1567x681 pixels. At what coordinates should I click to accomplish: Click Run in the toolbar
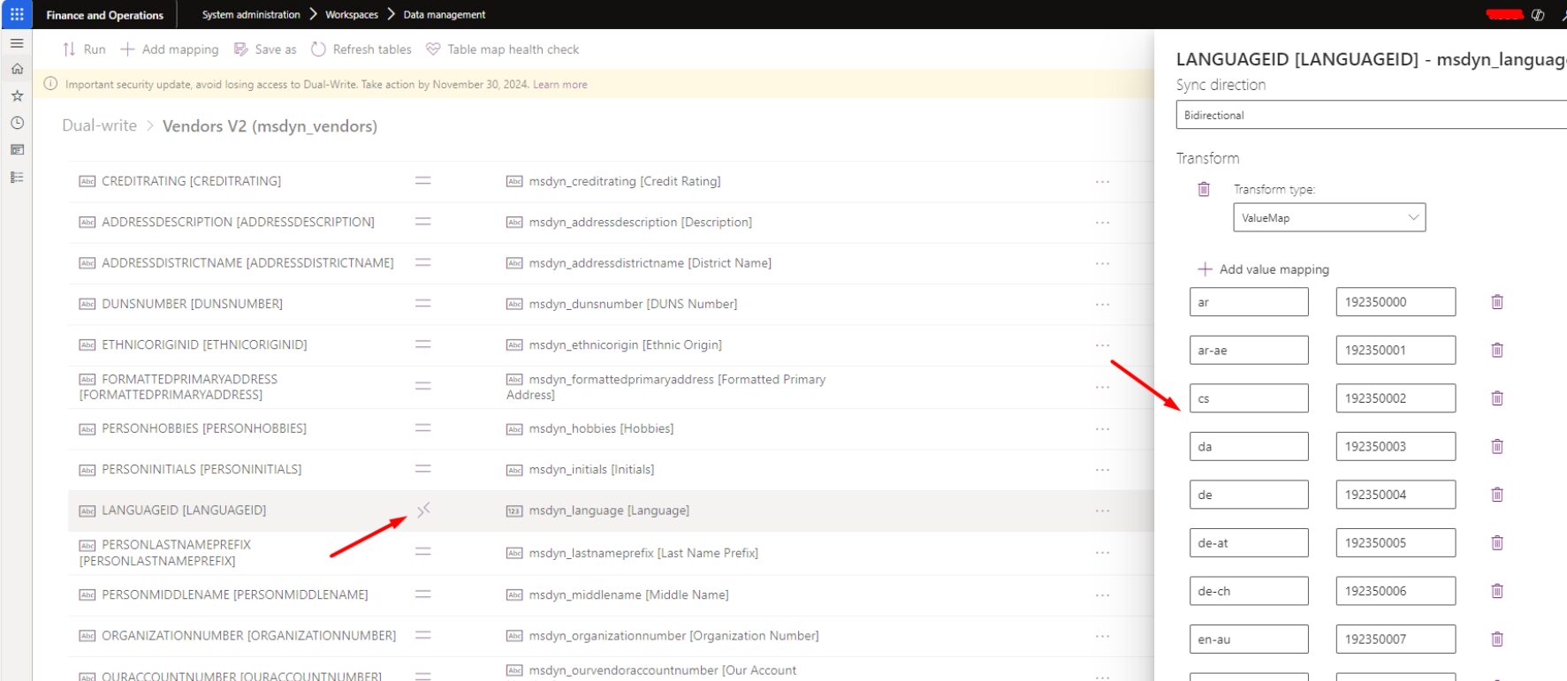[84, 49]
